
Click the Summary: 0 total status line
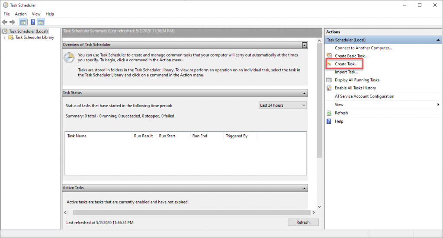120,116
